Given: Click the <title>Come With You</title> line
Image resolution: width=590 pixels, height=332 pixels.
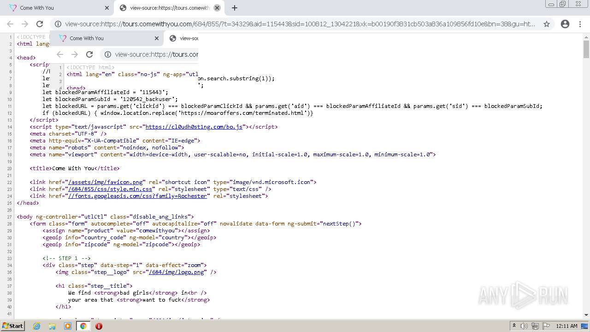Looking at the screenshot, I should coord(75,168).
